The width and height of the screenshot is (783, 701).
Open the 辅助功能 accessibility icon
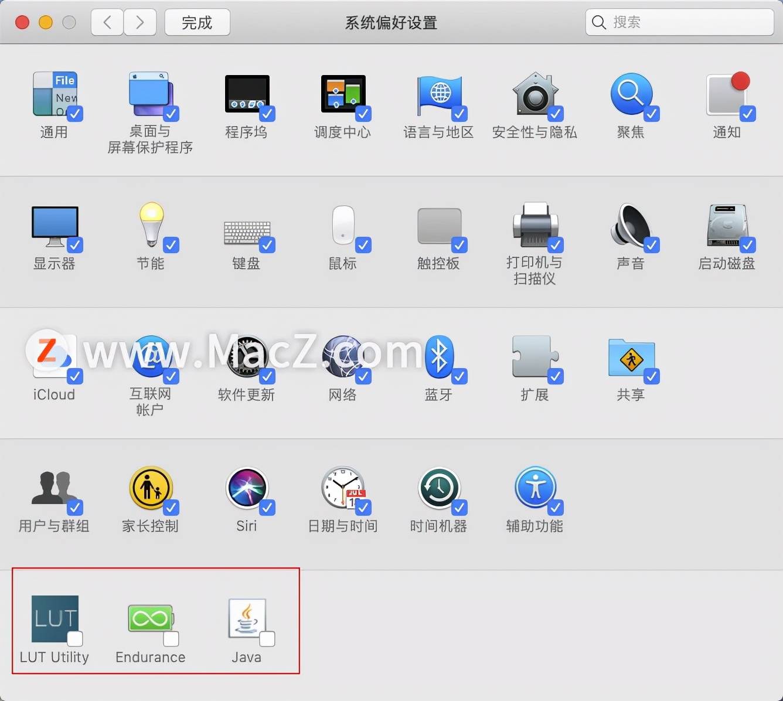pos(535,488)
